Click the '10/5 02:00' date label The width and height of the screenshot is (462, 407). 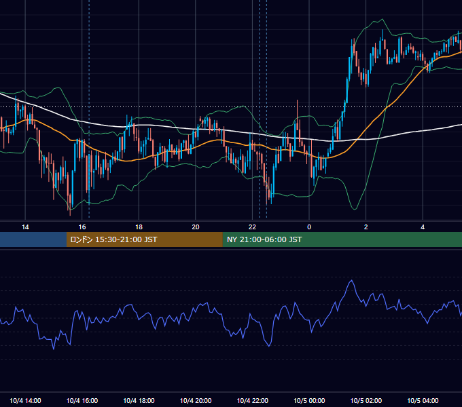coord(366,400)
